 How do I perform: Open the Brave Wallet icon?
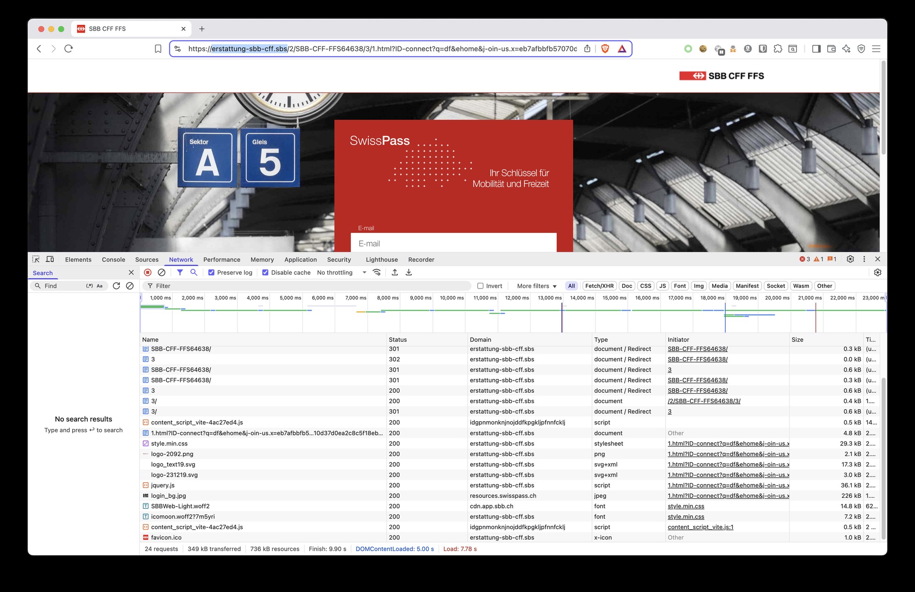point(831,49)
